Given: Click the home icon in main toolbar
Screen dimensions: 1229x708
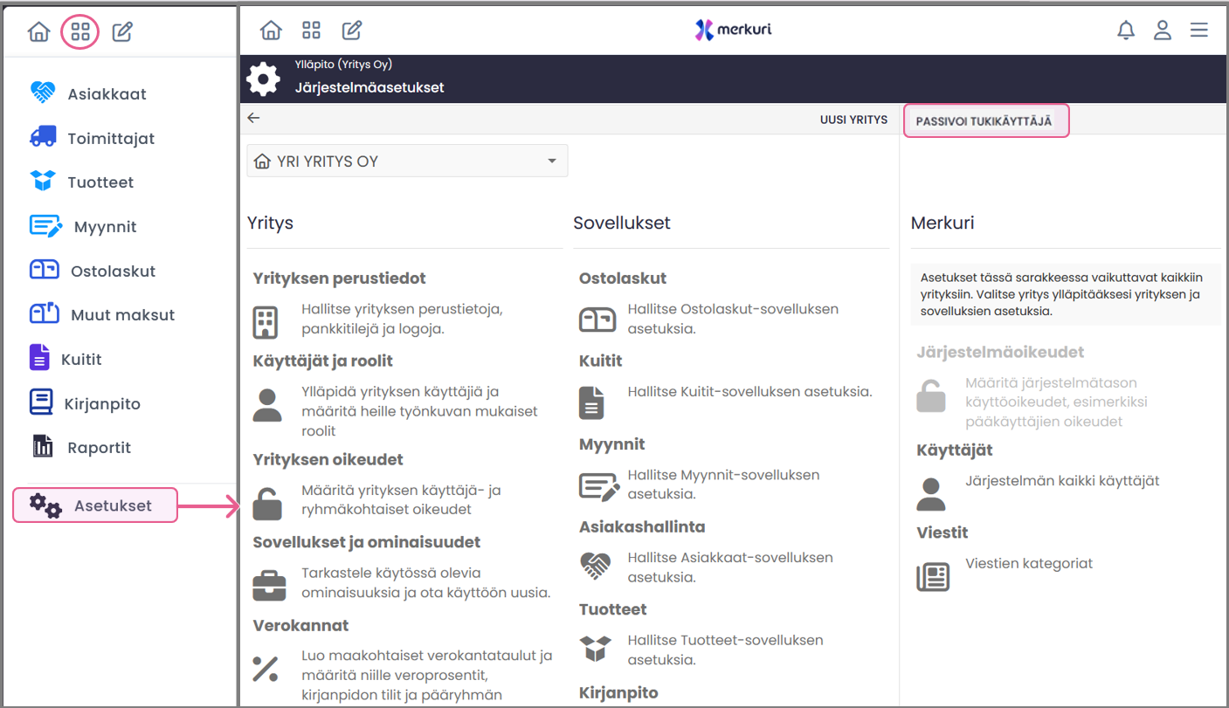Looking at the screenshot, I should point(271,31).
